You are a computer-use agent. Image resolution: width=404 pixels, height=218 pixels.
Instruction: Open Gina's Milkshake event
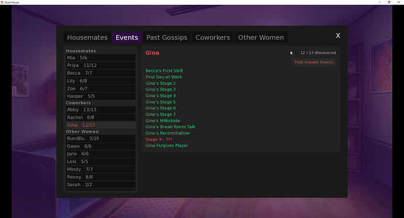point(163,120)
